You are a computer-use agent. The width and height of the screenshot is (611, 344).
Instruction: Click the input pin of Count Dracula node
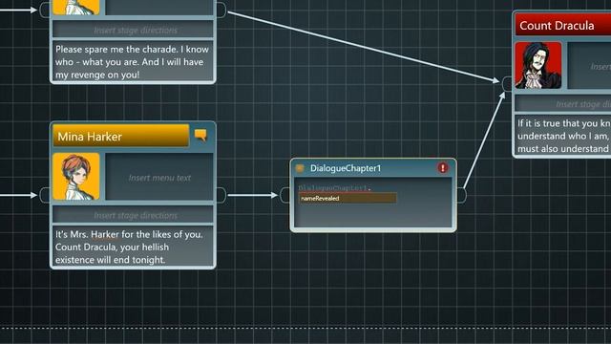click(507, 84)
